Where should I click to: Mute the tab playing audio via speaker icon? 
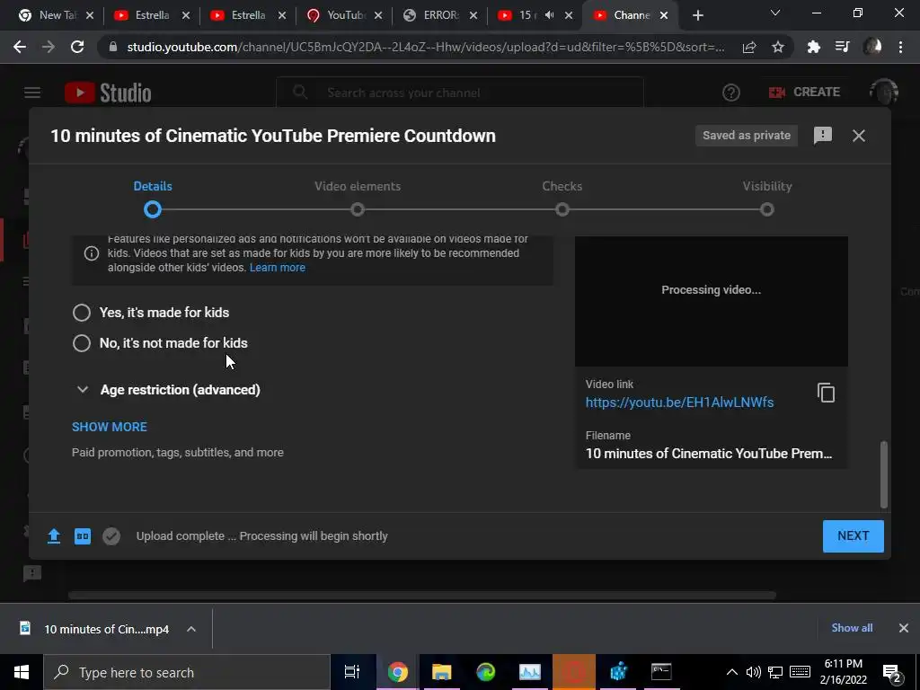point(549,15)
